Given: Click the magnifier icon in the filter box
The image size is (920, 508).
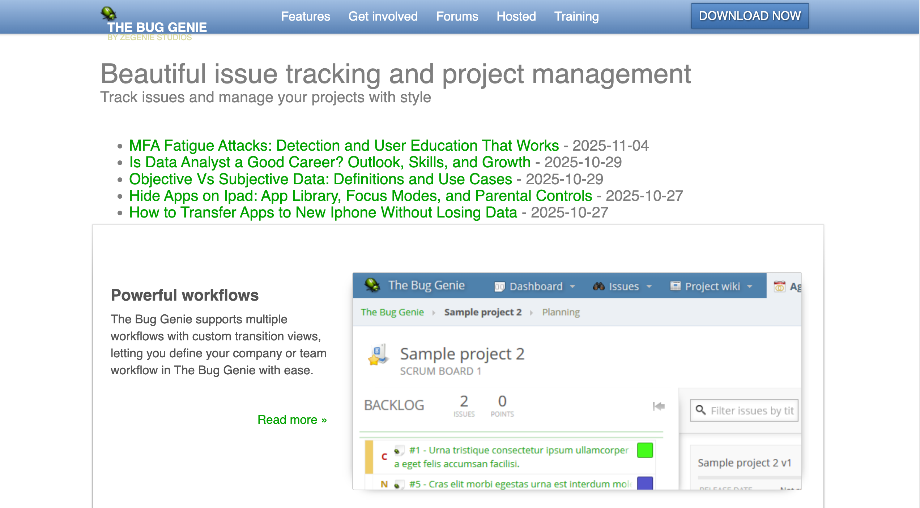Looking at the screenshot, I should click(700, 410).
